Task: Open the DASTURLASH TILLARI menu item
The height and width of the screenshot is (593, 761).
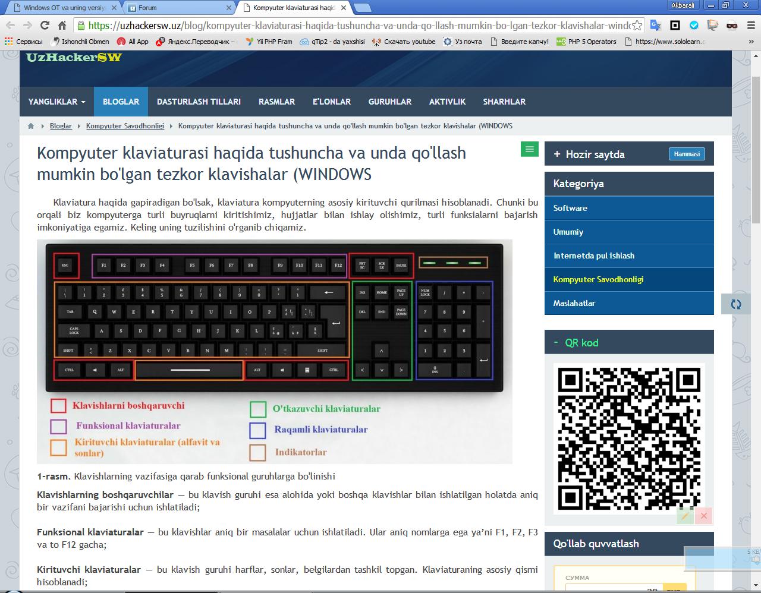Action: pyautogui.click(x=199, y=102)
